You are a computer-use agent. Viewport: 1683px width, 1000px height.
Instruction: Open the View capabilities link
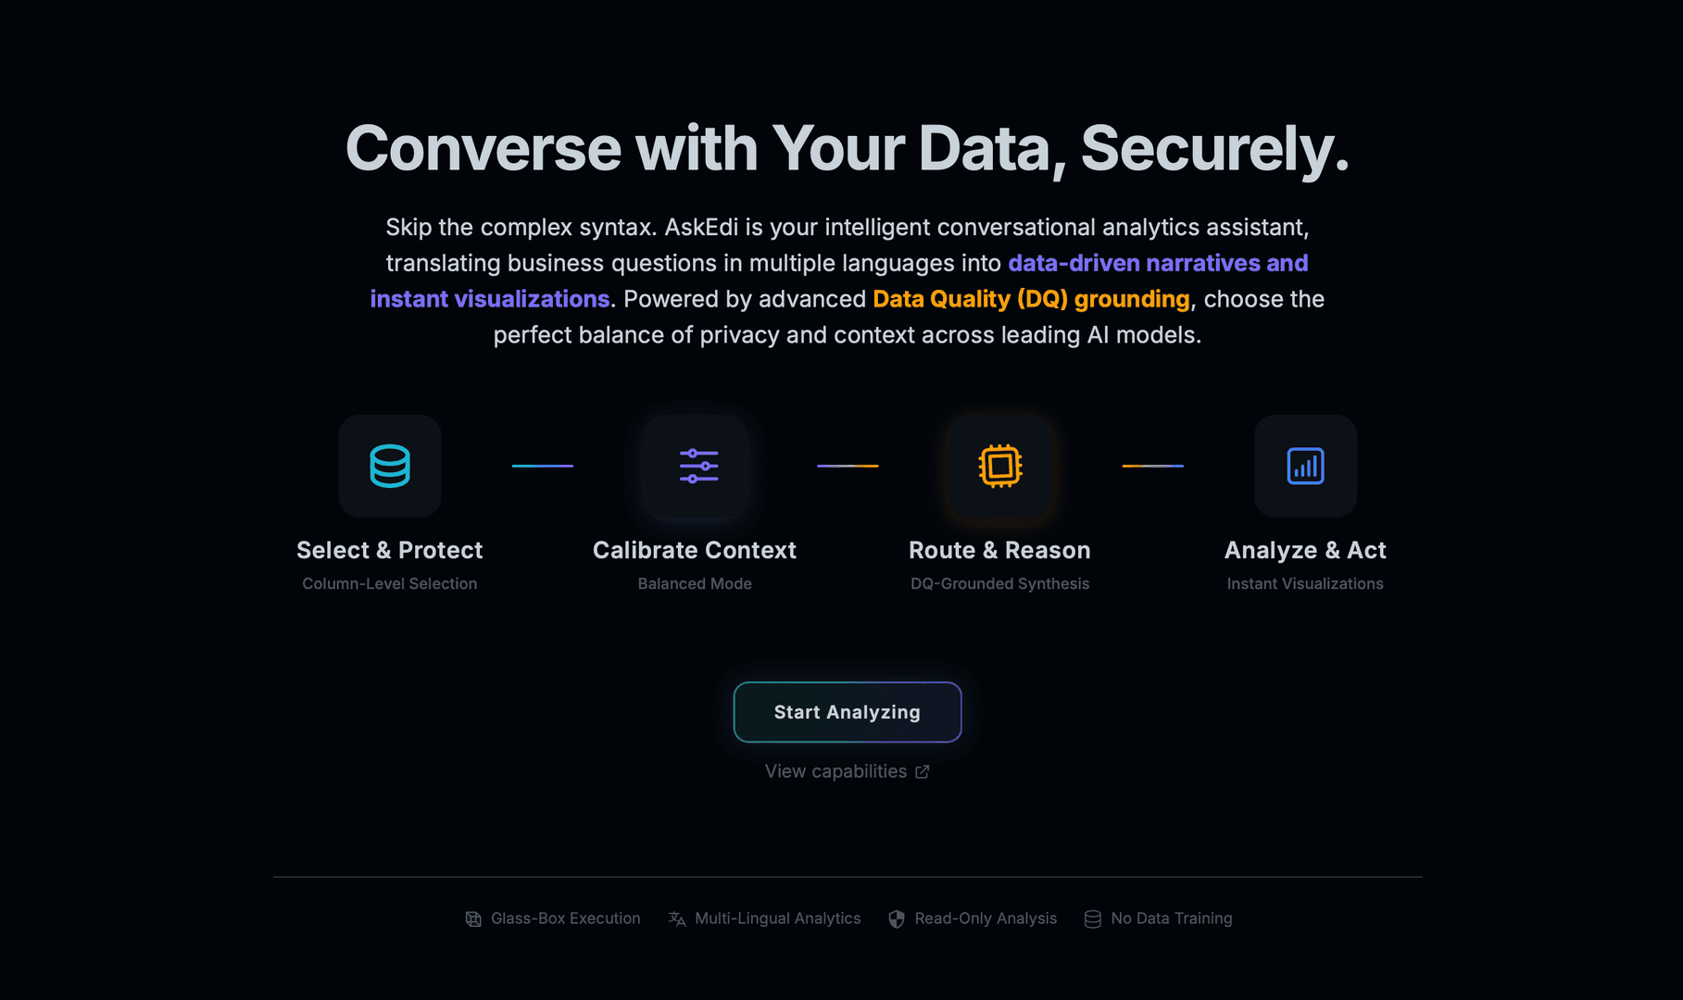click(847, 771)
